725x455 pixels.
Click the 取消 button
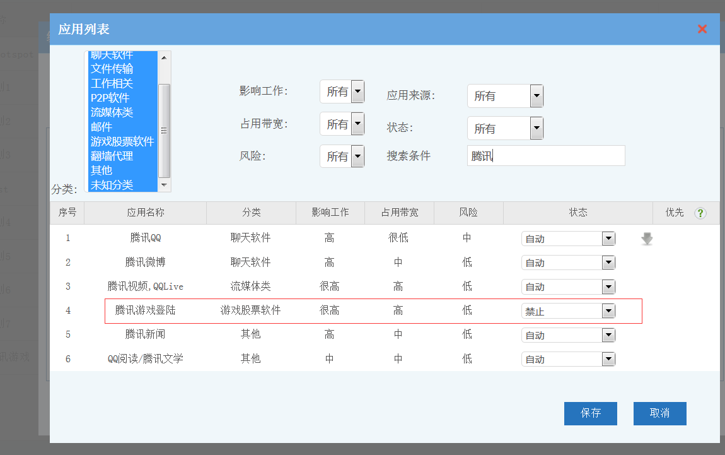pyautogui.click(x=659, y=413)
